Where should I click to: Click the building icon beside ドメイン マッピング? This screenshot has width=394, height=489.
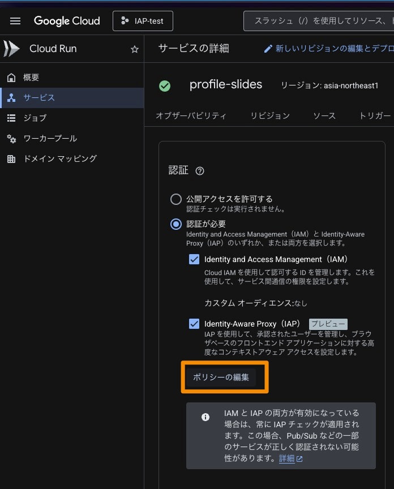(x=11, y=158)
